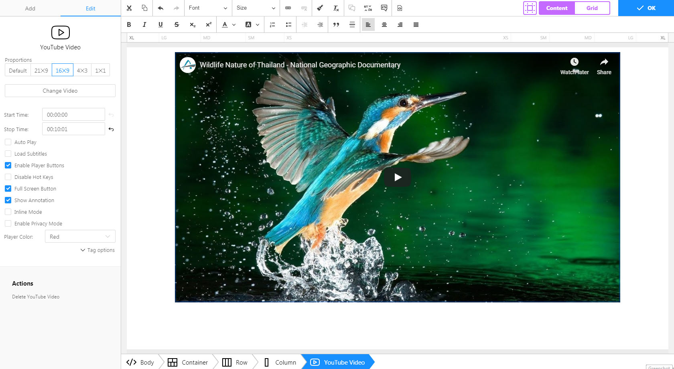Toggle Strikethrough formatting

pos(177,24)
